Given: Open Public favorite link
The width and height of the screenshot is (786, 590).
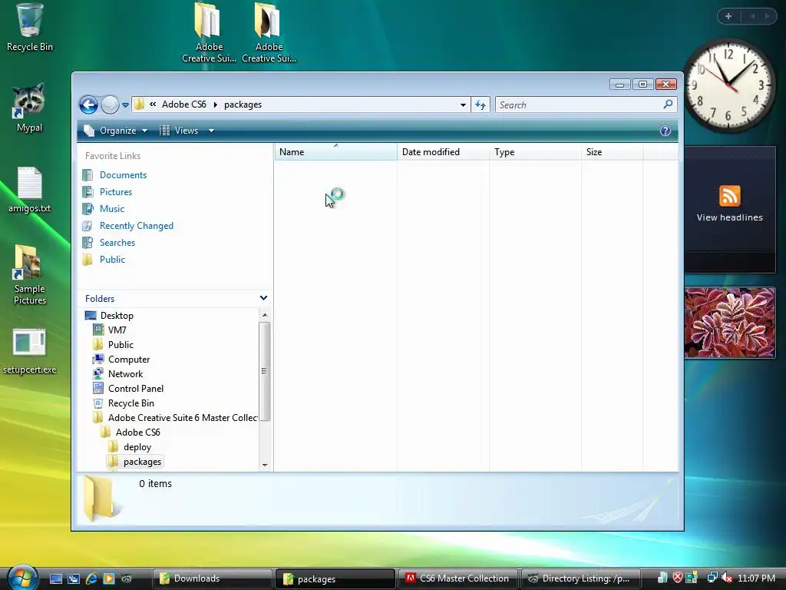Looking at the screenshot, I should click(x=112, y=260).
